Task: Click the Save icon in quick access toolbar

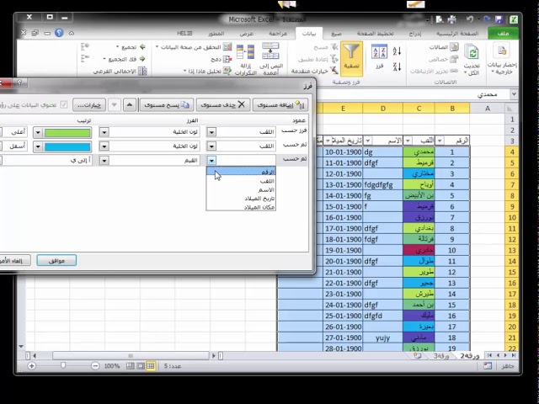Action: 499,19
